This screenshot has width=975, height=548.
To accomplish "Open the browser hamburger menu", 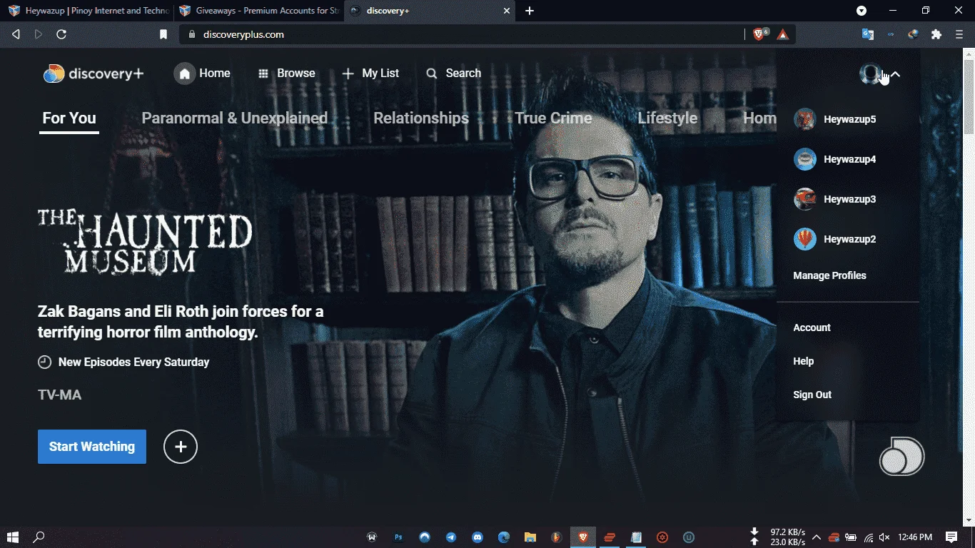I will coord(959,34).
